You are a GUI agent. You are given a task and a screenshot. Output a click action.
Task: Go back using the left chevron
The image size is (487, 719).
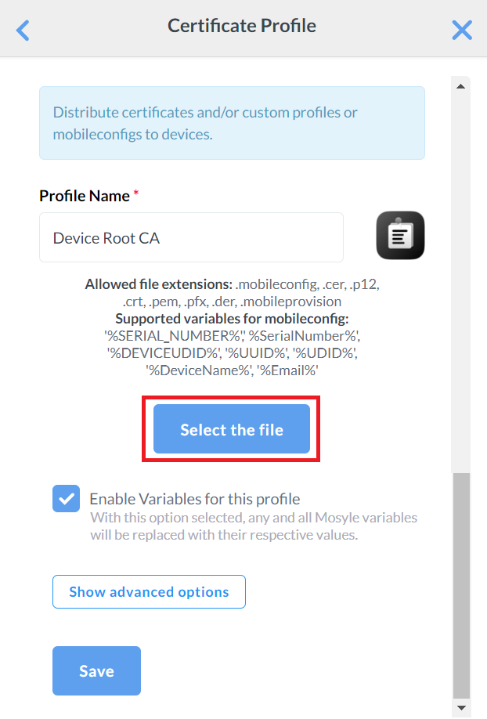click(x=23, y=31)
